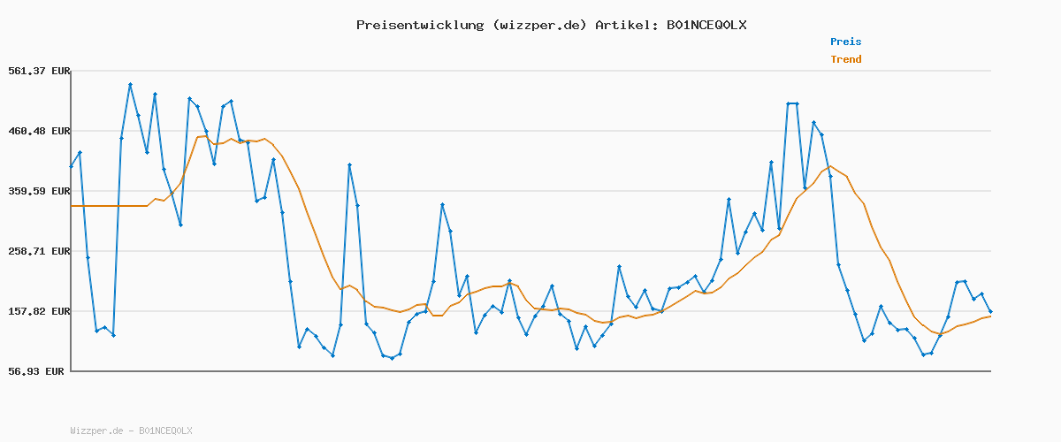
Task: Click the chart title "Preisentwicklung" word
Action: pos(420,25)
